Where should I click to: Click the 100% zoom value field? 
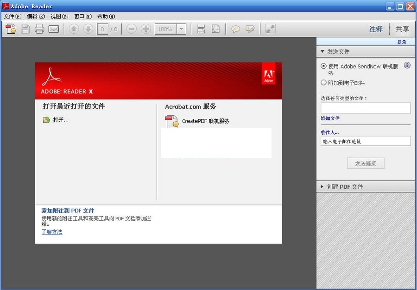[x=166, y=29]
